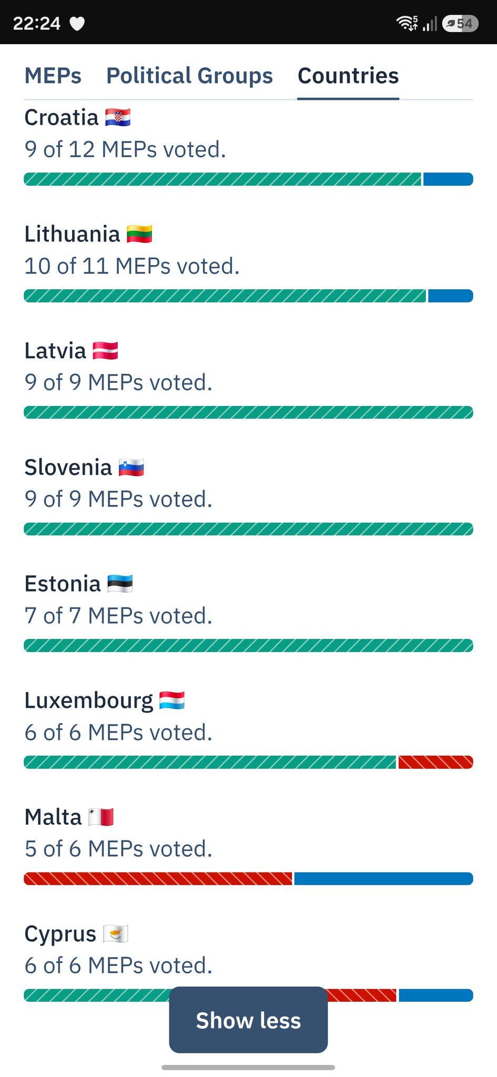The width and height of the screenshot is (497, 1077).
Task: Tap the heart icon in status bar
Action: [x=77, y=24]
